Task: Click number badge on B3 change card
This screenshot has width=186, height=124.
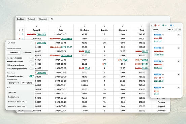Action: (x=178, y=48)
